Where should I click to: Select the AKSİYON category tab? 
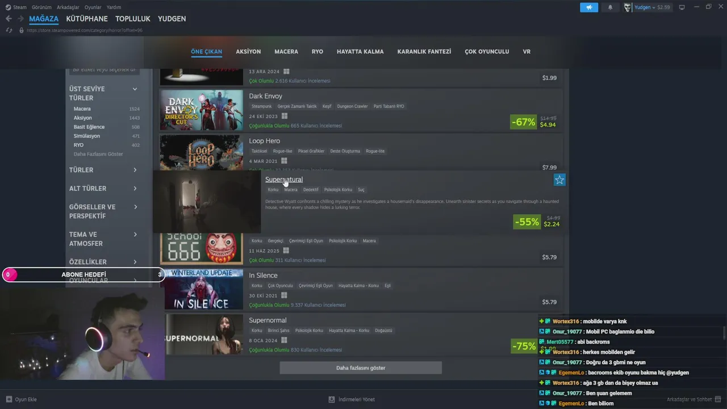coord(248,52)
